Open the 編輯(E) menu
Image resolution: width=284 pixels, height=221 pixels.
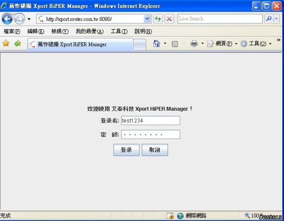tap(35, 31)
